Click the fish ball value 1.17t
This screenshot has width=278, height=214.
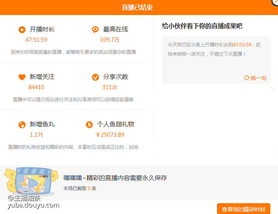coord(36,135)
